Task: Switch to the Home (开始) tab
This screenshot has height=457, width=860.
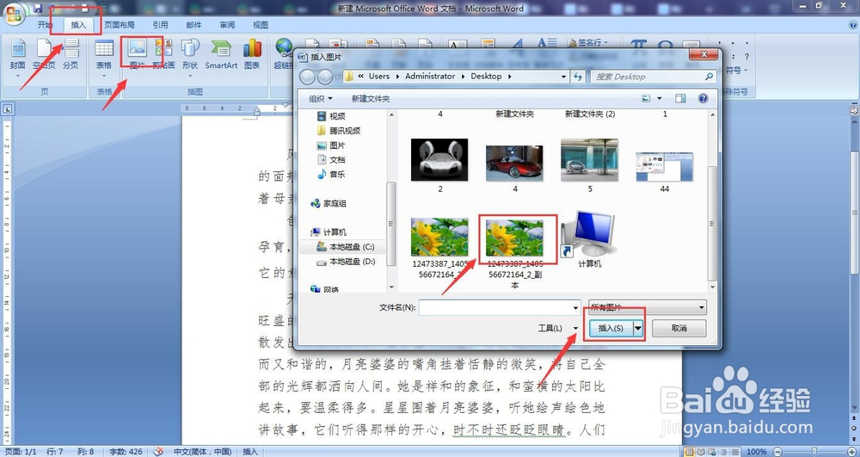Action: click(45, 25)
